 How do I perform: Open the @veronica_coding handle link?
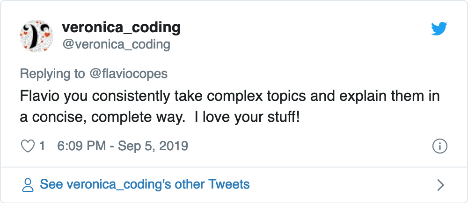tap(116, 44)
